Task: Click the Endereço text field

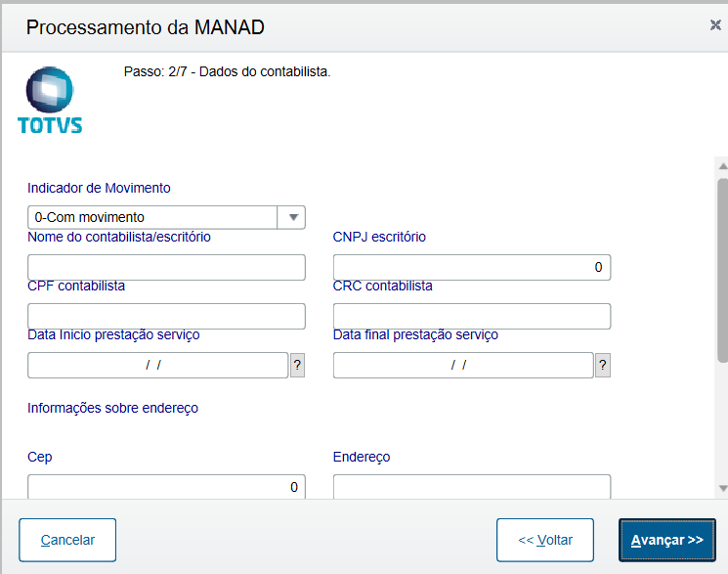Action: click(x=471, y=486)
